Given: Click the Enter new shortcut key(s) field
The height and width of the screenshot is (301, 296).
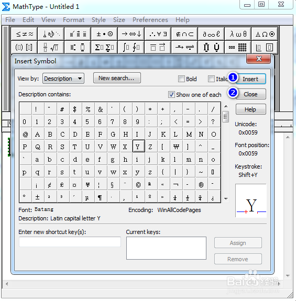Looking at the screenshot, I should (70, 242).
